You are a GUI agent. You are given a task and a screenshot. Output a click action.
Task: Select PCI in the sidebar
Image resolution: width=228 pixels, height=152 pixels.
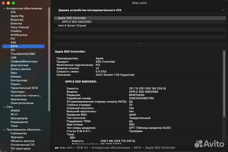pos(13,39)
